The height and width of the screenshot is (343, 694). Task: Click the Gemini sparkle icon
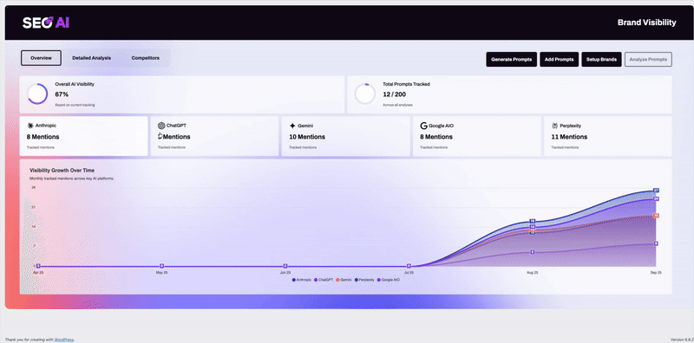(292, 126)
